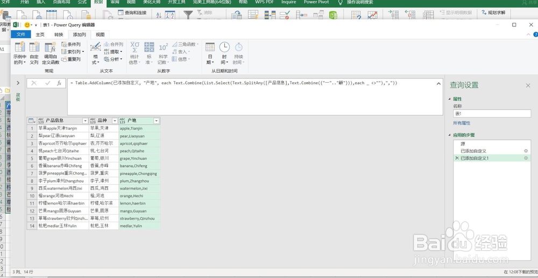538x278 pixels.
Task: Open the 文件 tab in Power Query
Action: [21, 34]
